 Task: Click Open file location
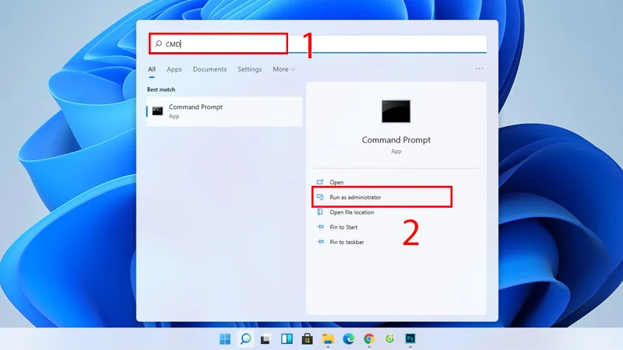(352, 212)
